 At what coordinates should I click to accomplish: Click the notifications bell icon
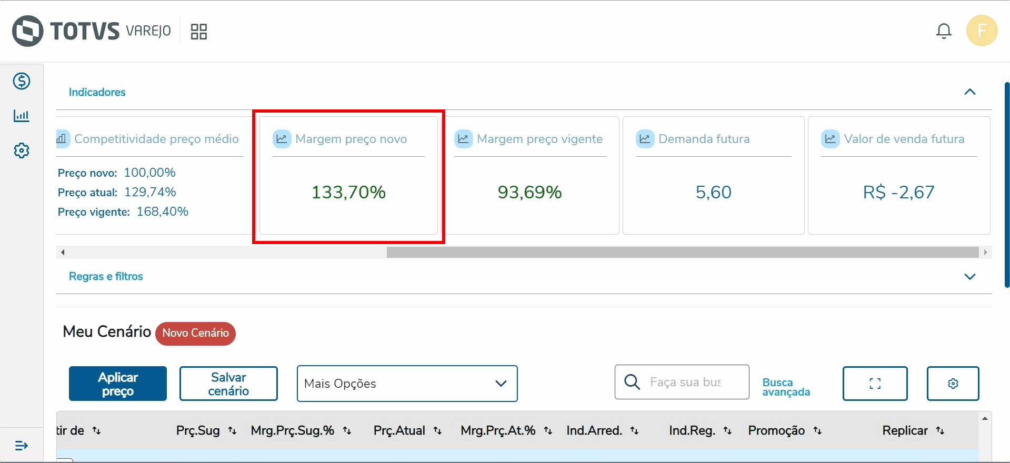(x=944, y=31)
